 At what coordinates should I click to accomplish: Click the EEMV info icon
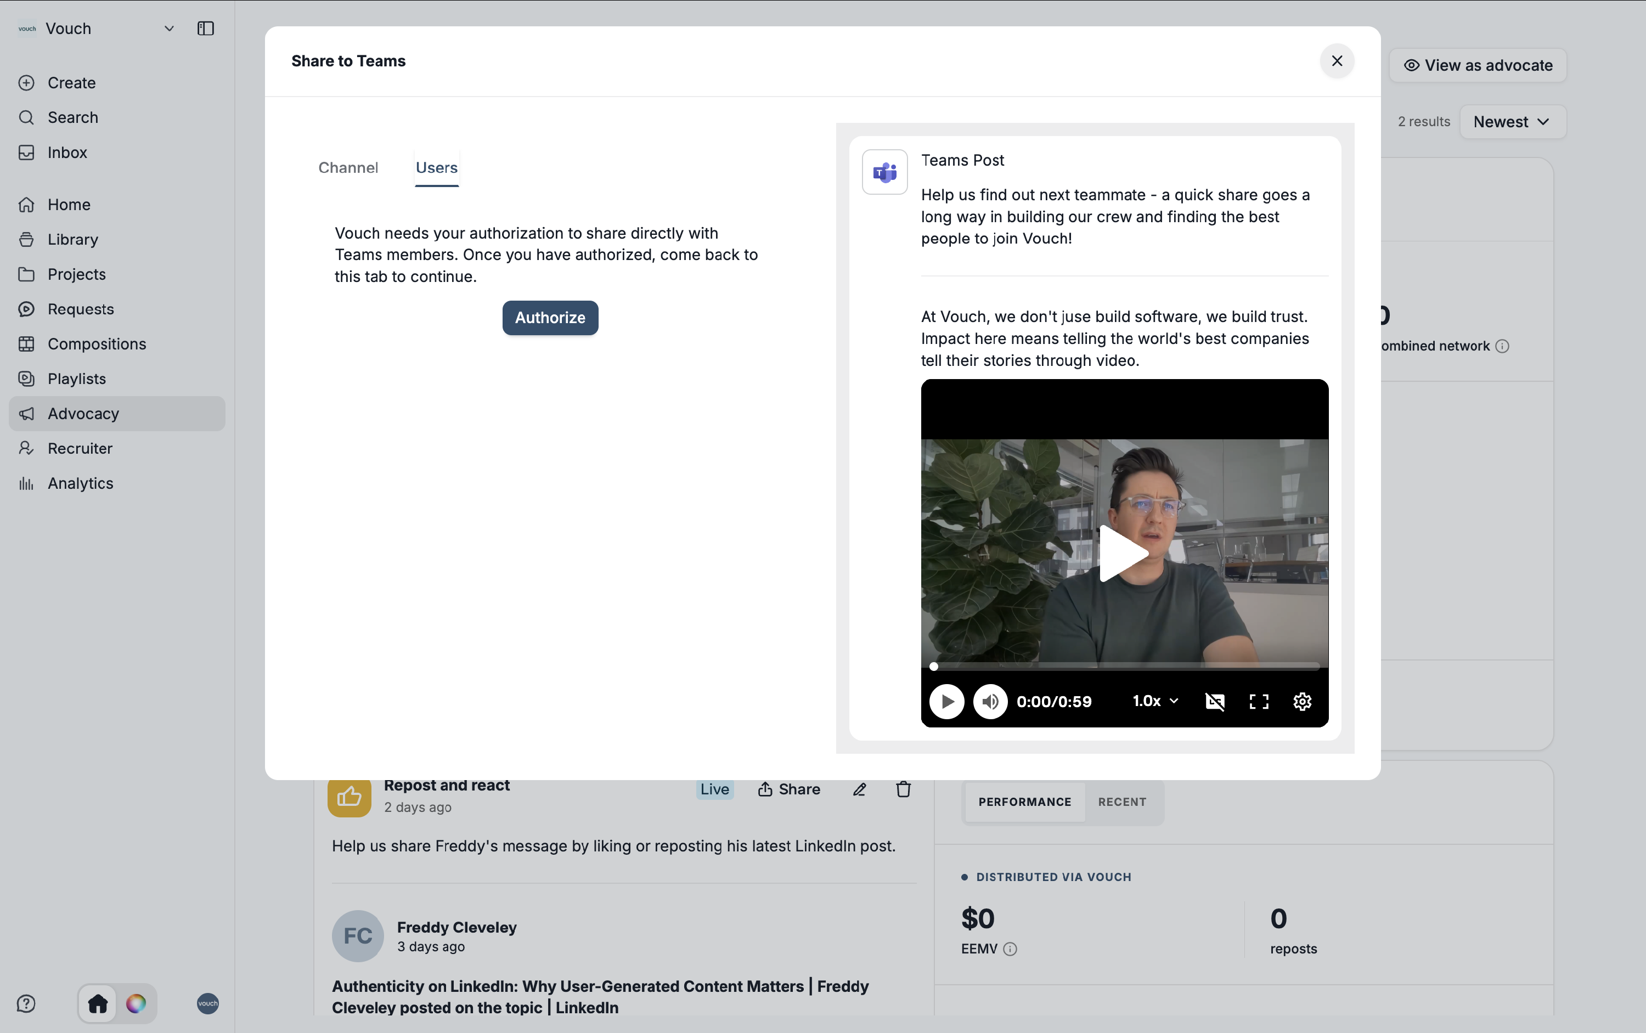coord(1010,949)
